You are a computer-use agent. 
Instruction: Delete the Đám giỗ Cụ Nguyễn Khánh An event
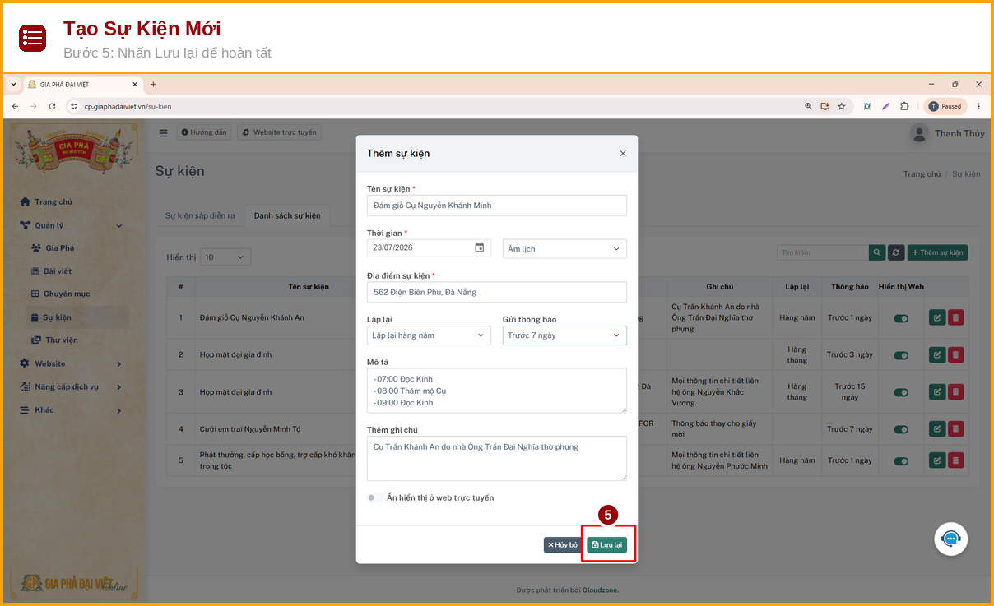(x=955, y=317)
